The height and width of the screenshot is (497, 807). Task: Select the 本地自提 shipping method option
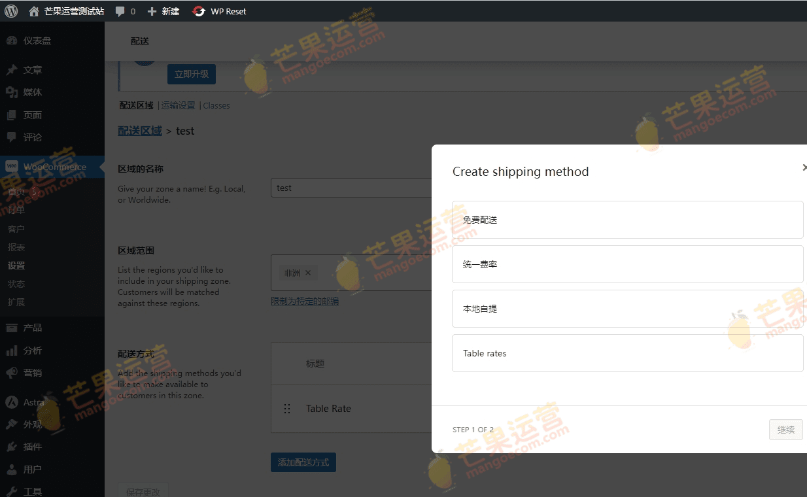[x=627, y=309]
